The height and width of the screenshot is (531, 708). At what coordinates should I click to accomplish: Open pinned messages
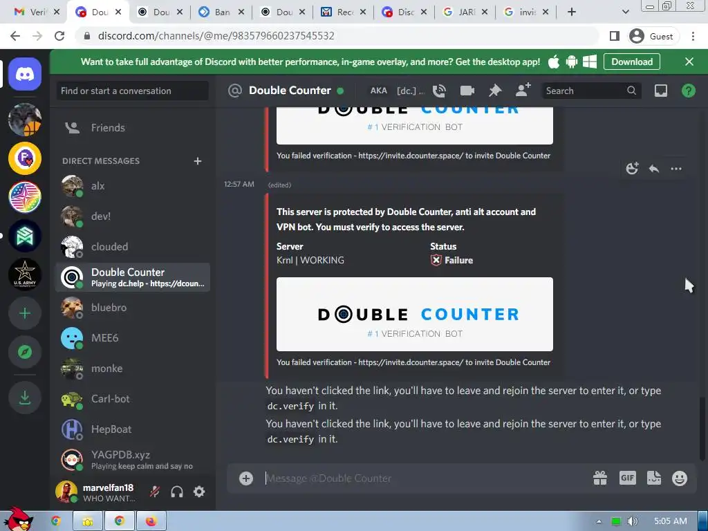point(495,91)
